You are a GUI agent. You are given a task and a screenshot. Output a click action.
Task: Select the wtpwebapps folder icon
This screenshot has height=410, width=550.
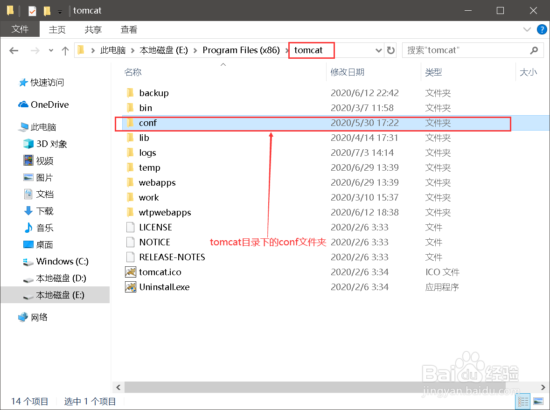[x=130, y=212]
